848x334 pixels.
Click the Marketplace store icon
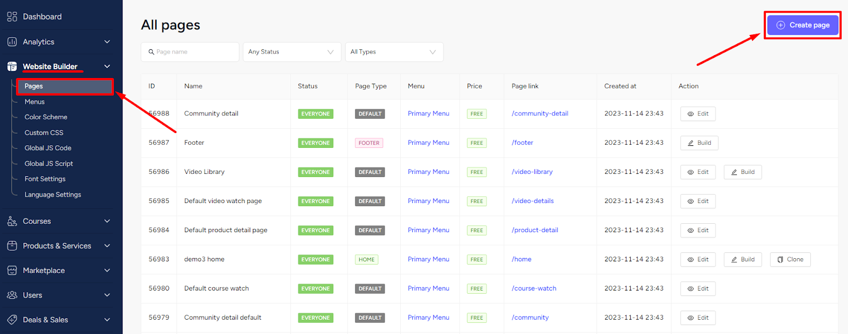12,270
